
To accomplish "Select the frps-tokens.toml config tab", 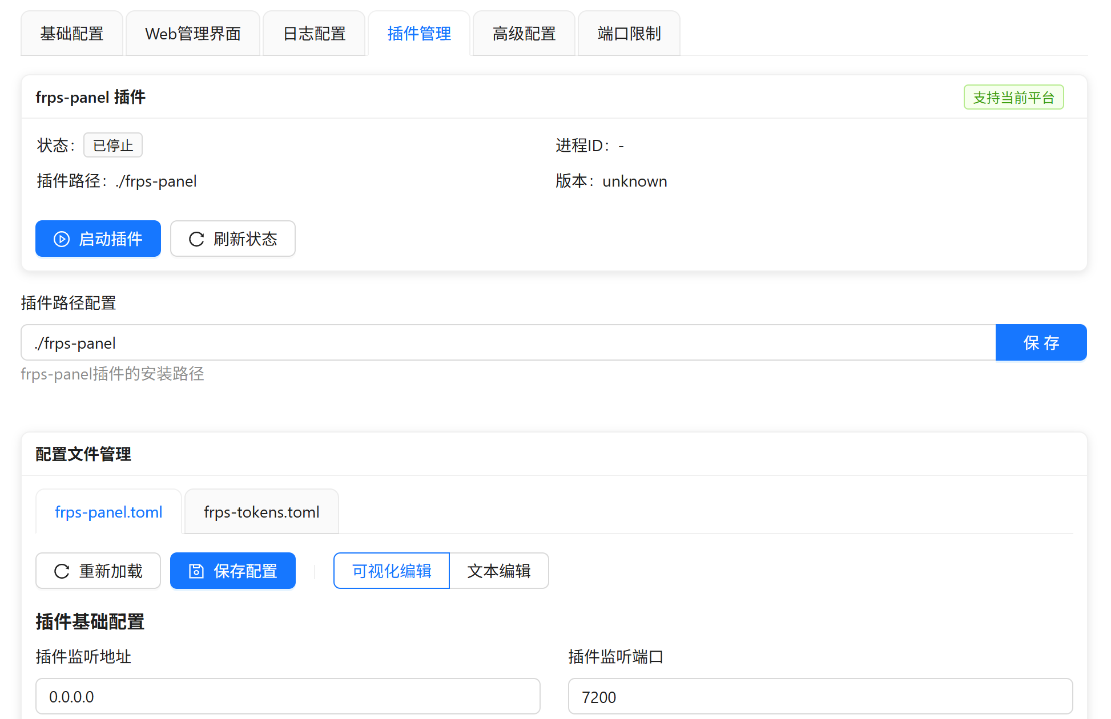I will point(261,512).
